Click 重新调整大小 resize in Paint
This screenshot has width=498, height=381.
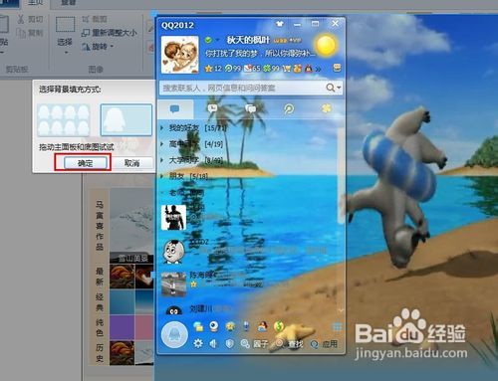pyautogui.click(x=109, y=33)
